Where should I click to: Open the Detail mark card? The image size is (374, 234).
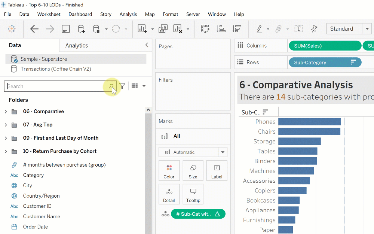(169, 194)
